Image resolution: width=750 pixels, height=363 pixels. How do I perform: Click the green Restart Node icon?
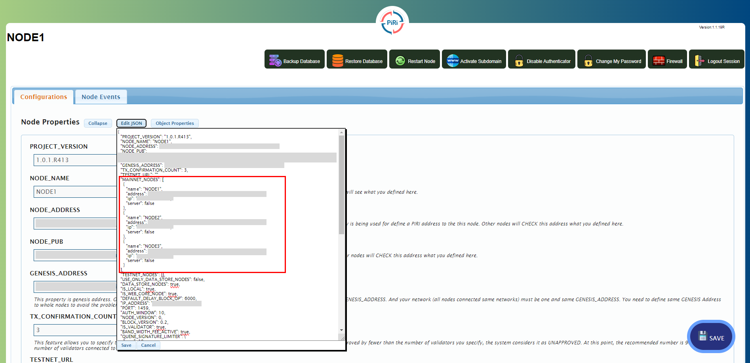[x=400, y=61]
